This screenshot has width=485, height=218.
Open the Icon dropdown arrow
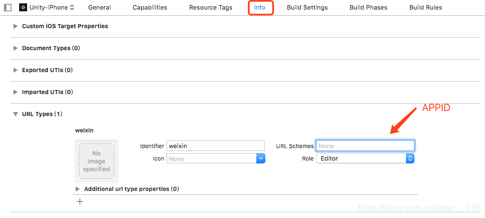[261, 159]
